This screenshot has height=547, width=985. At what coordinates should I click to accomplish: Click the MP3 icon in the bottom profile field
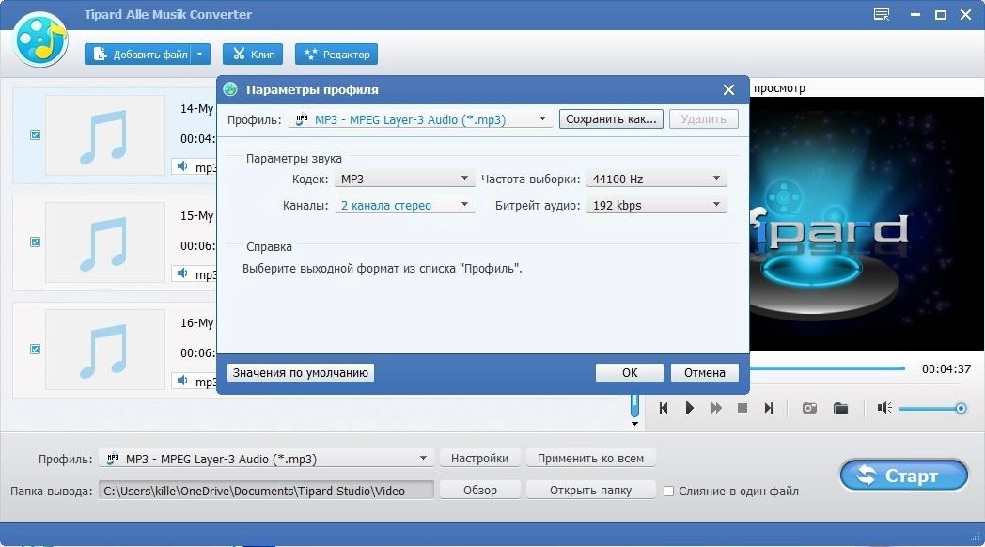point(113,459)
